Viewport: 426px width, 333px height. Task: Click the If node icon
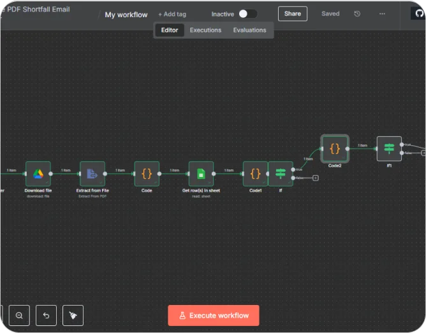(x=281, y=173)
